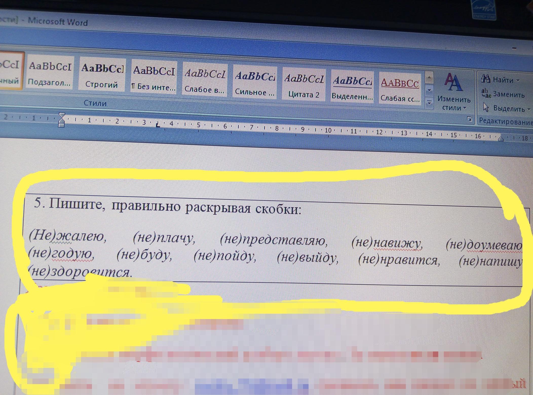
Task: Apply the Цитата 2 style
Action: coord(304,86)
